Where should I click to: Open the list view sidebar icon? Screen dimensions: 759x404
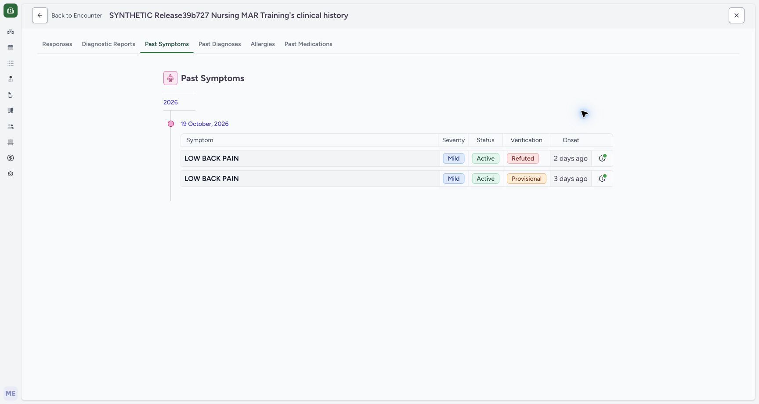point(11,63)
